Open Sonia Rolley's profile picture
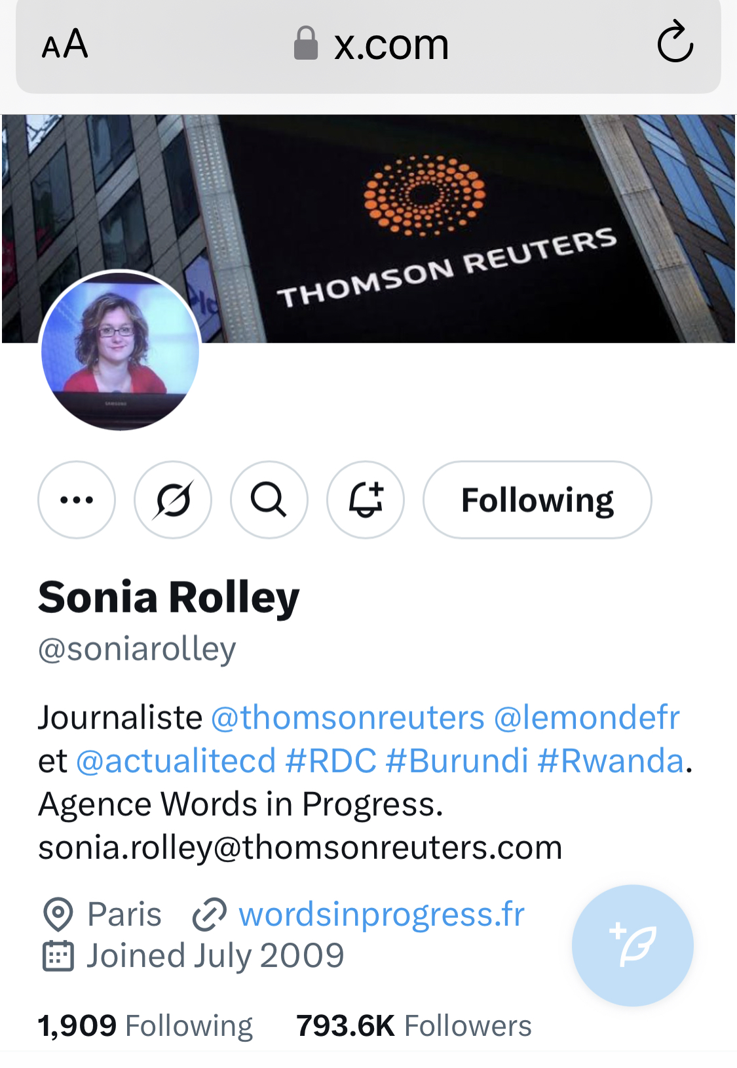This screenshot has height=1068, width=737. (121, 350)
